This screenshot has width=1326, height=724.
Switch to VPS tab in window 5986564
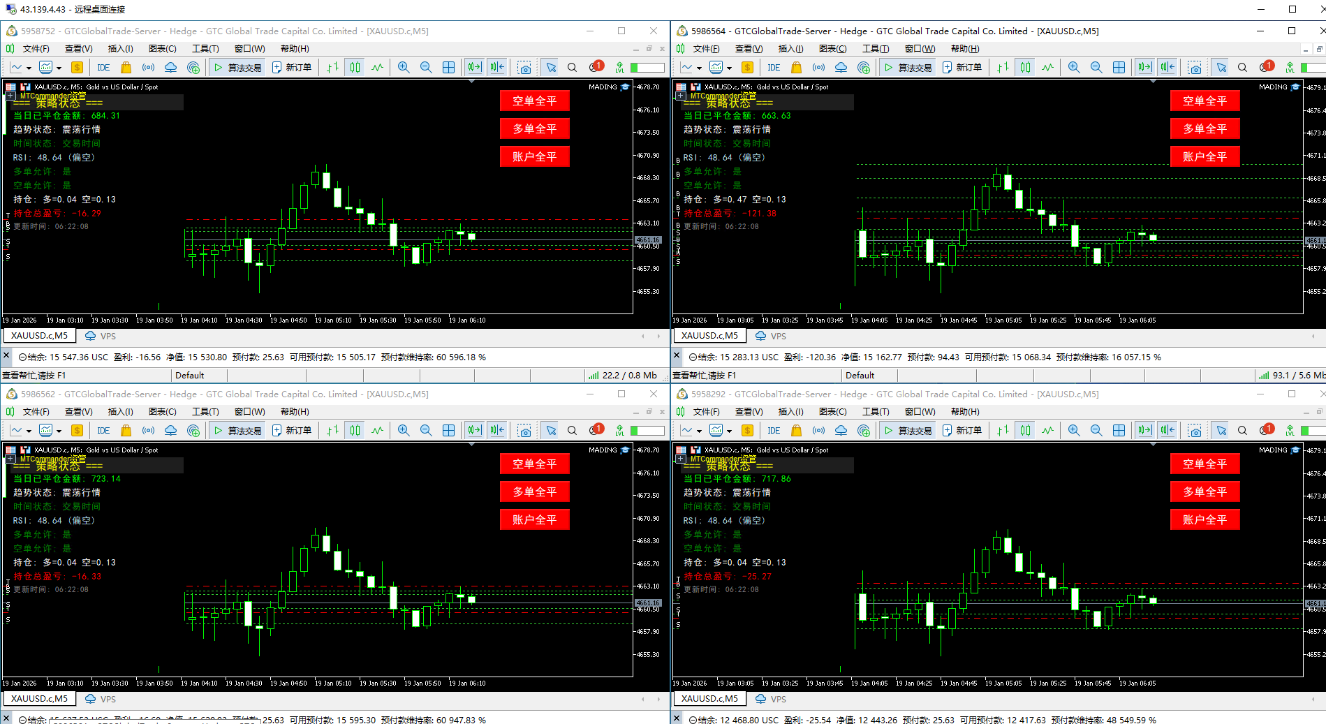point(771,336)
